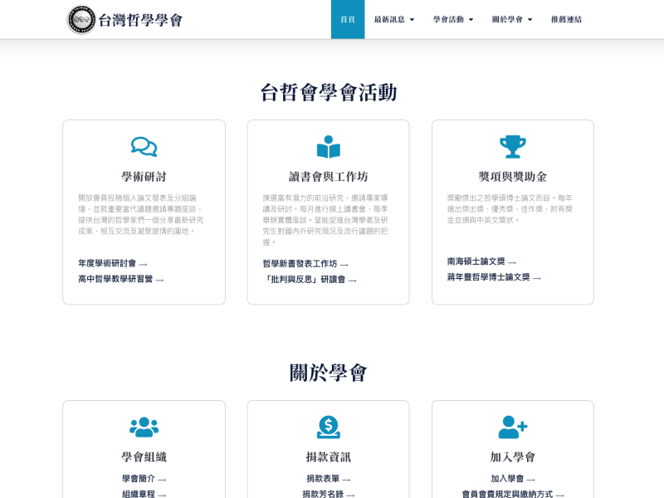Click the speech bubbles icon above 學術研討

tap(144, 147)
